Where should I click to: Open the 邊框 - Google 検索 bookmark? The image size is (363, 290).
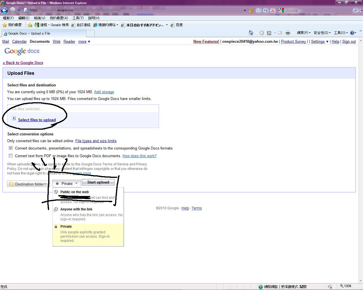coord(52,25)
